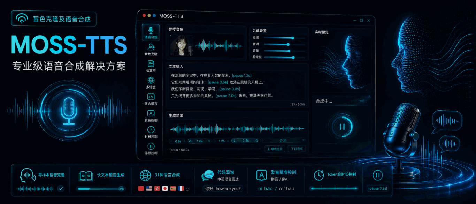Select the China flag icon
Image resolution: width=476 pixels, height=204 pixels.
pos(141,189)
